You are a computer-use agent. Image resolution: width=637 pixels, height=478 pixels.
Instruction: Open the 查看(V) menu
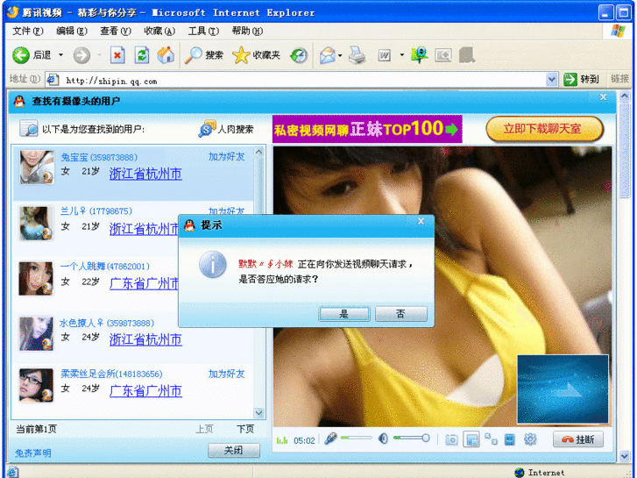point(116,31)
